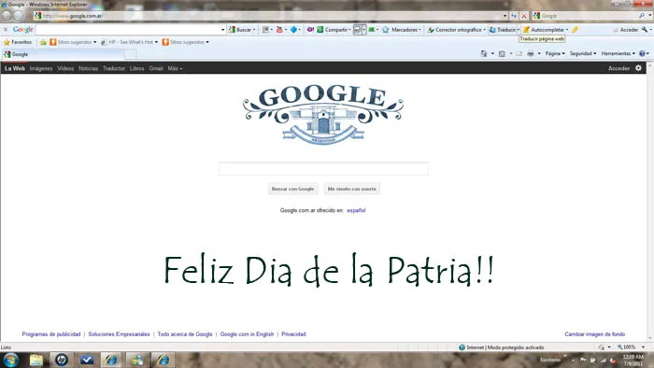The height and width of the screenshot is (368, 654).
Task: Open Windows Explorer folder from taskbar
Action: click(36, 360)
